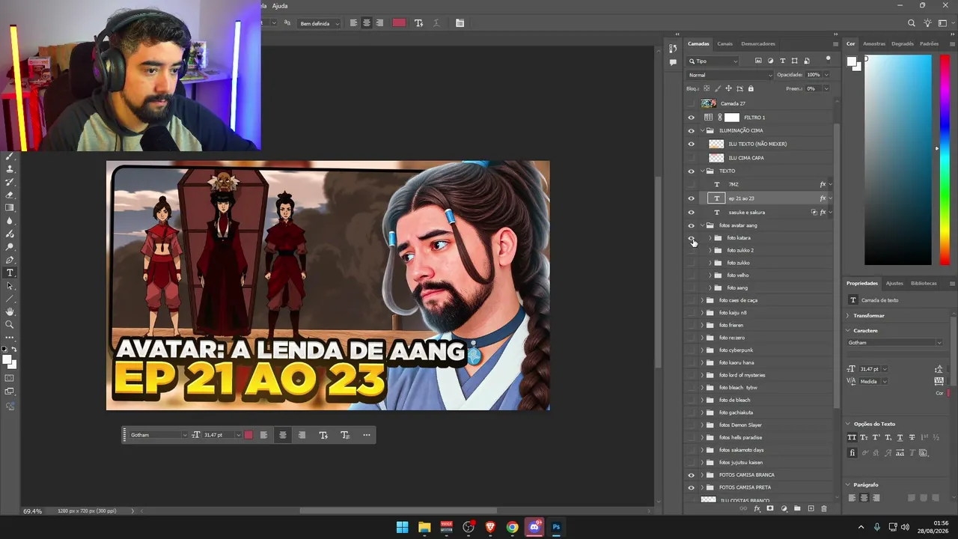Switch to the Degradês tab
958x539 pixels.
903,43
